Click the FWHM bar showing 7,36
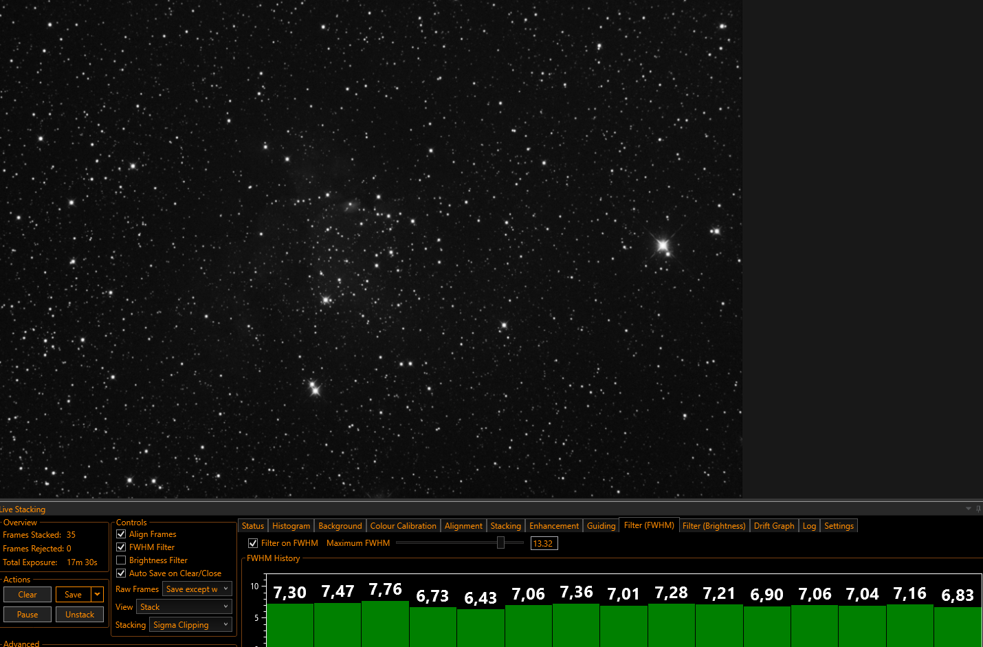Image resolution: width=983 pixels, height=647 pixels. [576, 625]
